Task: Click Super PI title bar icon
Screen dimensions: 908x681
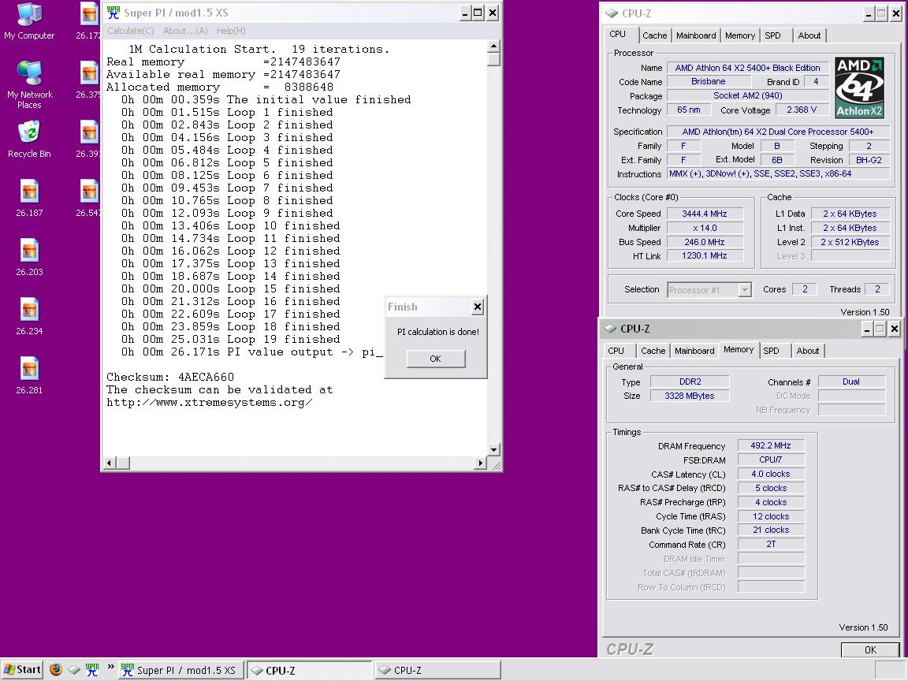Action: click(113, 13)
